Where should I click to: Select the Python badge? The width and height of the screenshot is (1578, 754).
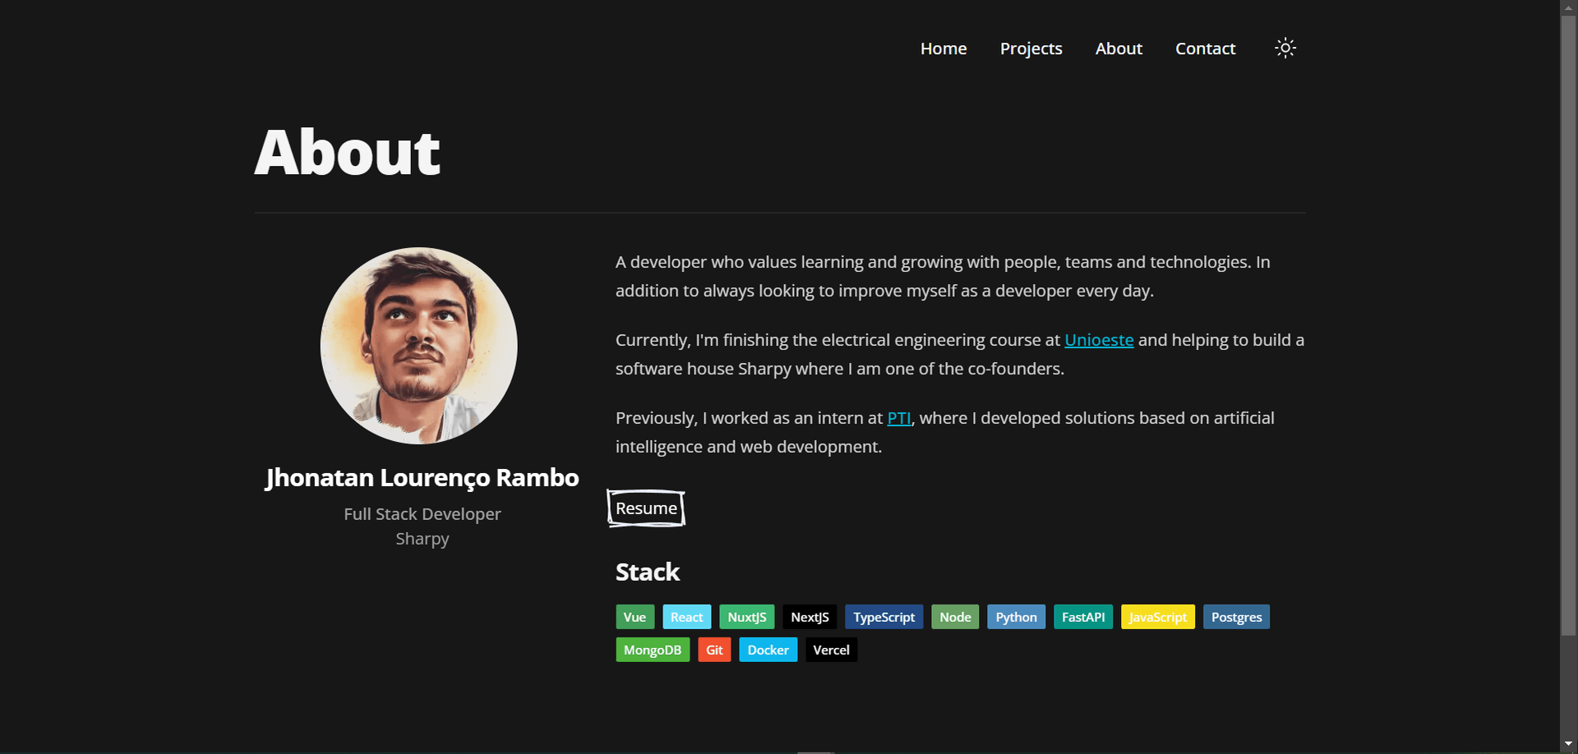1016,617
